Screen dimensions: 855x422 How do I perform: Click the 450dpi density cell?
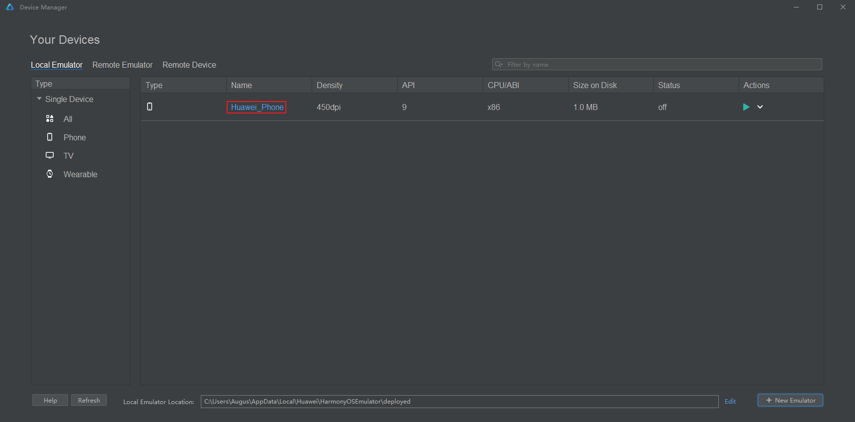click(x=329, y=107)
